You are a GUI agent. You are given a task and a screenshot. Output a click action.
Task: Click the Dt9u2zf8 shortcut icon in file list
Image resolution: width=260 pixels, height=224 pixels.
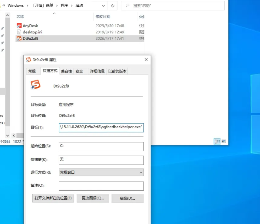pos(19,38)
